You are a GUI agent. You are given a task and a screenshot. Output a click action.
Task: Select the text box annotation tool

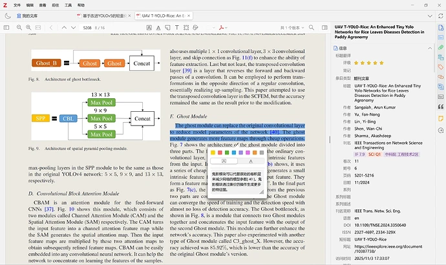point(177,28)
